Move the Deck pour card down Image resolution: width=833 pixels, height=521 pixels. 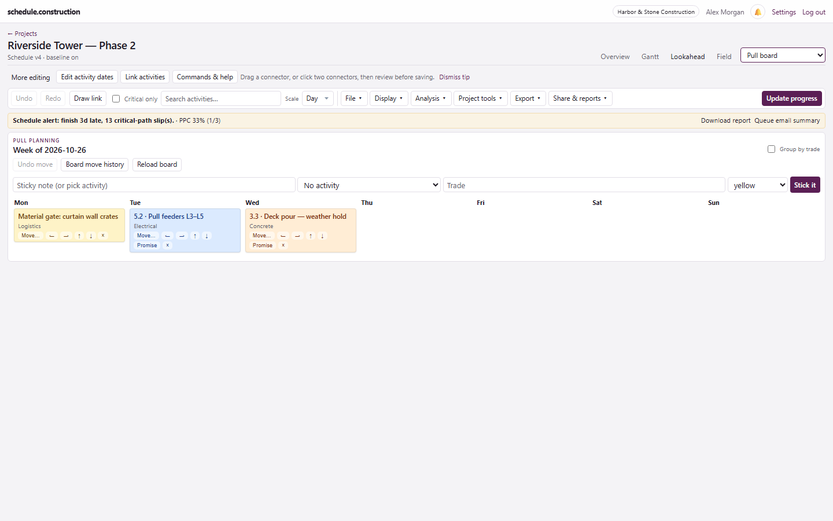(322, 236)
